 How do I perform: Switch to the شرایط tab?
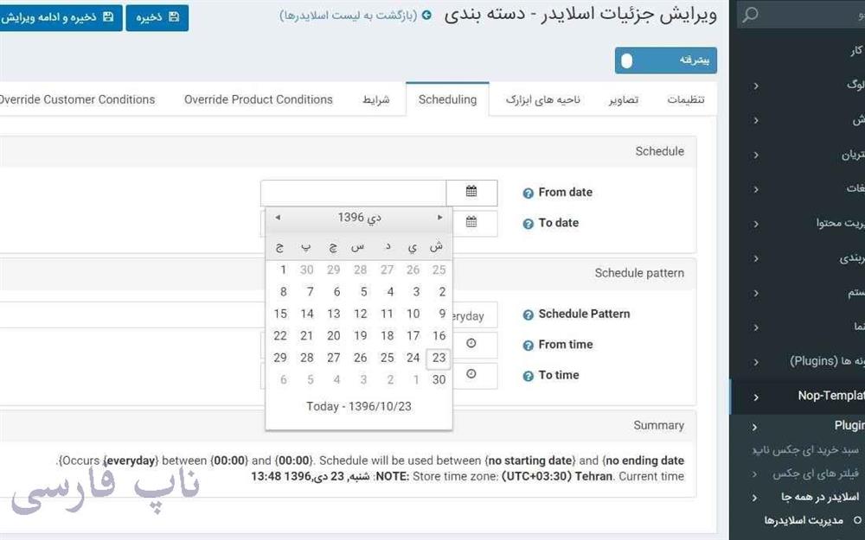tap(377, 98)
